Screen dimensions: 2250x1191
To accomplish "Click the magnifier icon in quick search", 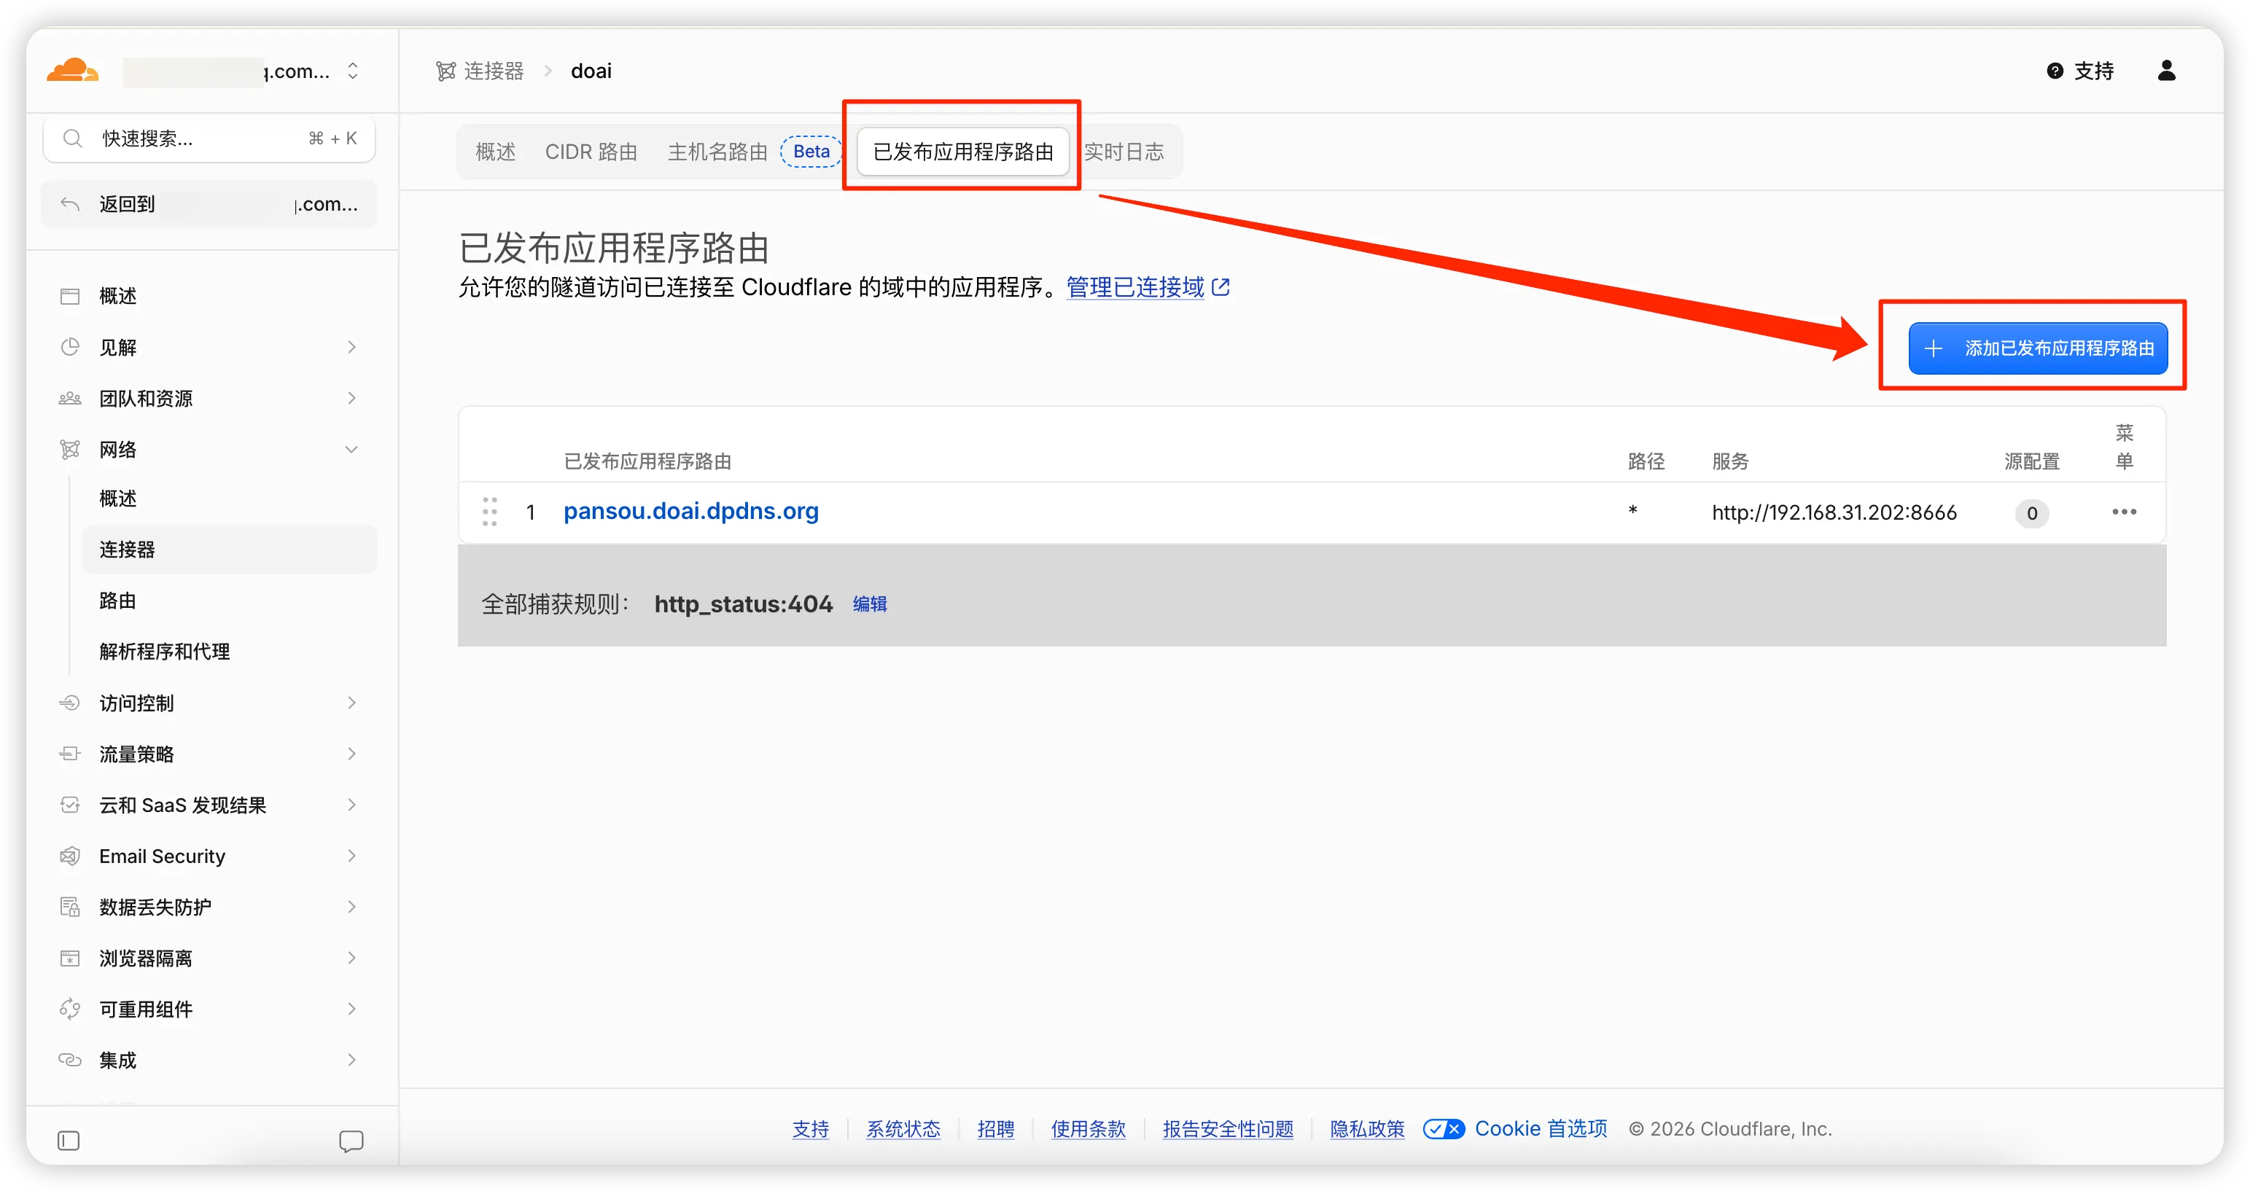I will coord(74,138).
